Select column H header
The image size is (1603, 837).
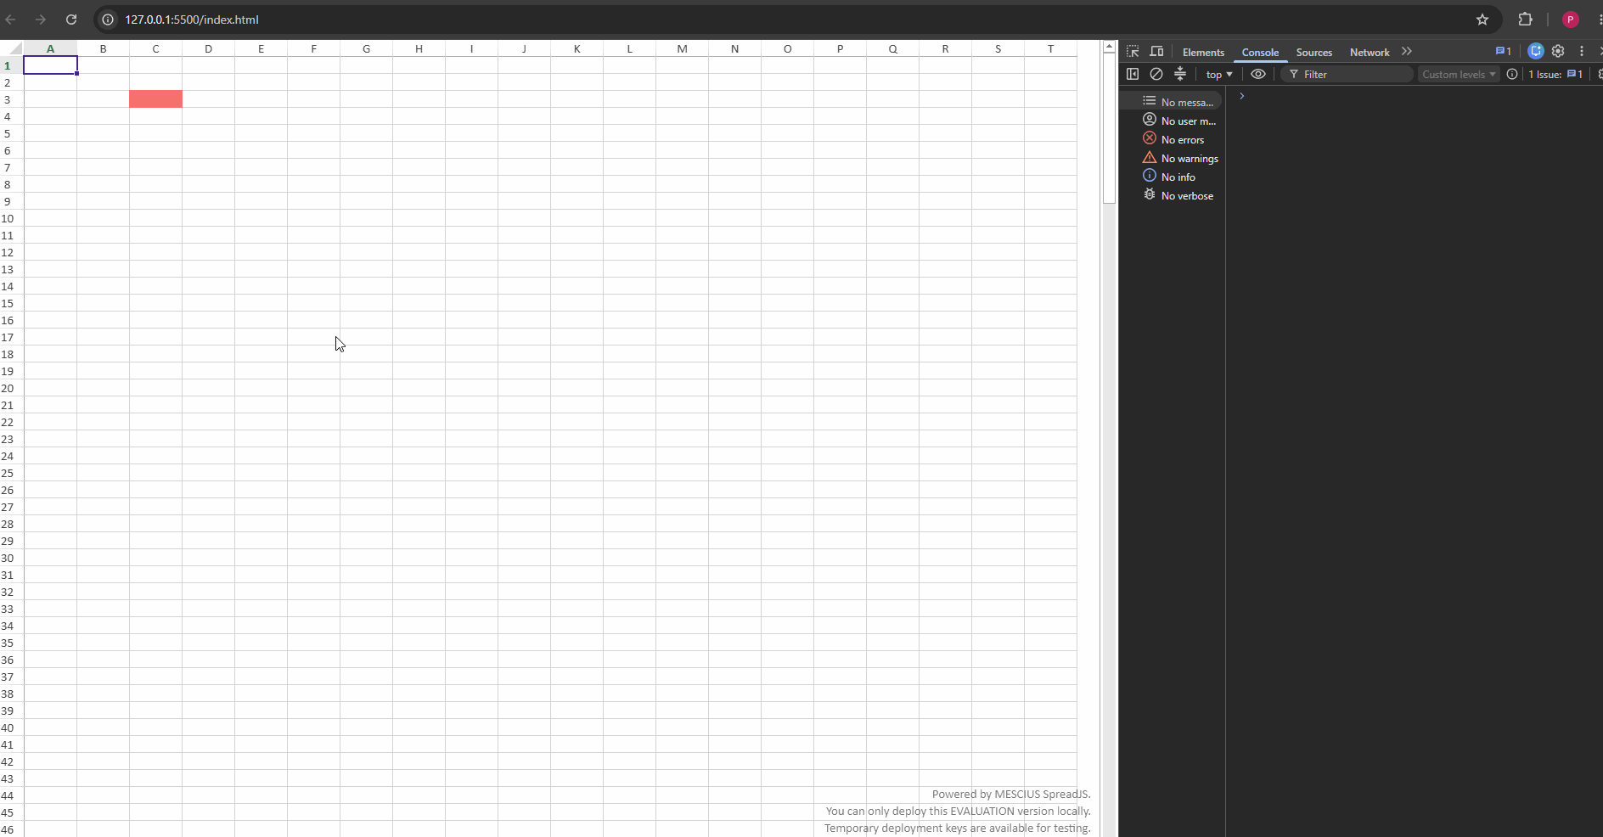click(x=419, y=48)
